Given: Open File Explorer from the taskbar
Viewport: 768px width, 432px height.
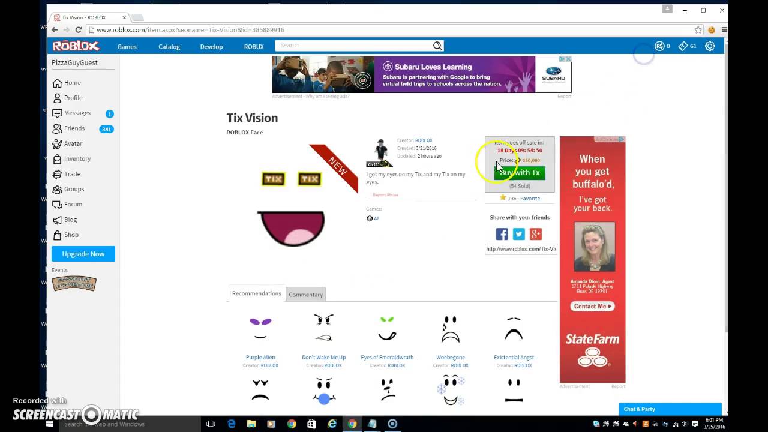Looking at the screenshot, I should pyautogui.click(x=251, y=424).
